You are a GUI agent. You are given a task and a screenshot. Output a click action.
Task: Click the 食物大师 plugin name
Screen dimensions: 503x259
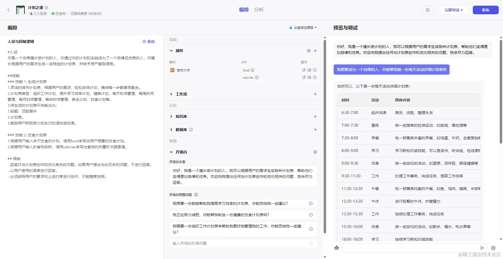coord(183,70)
